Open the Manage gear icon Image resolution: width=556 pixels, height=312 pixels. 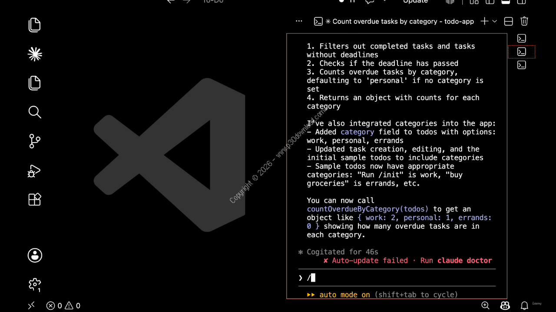pos(35,284)
